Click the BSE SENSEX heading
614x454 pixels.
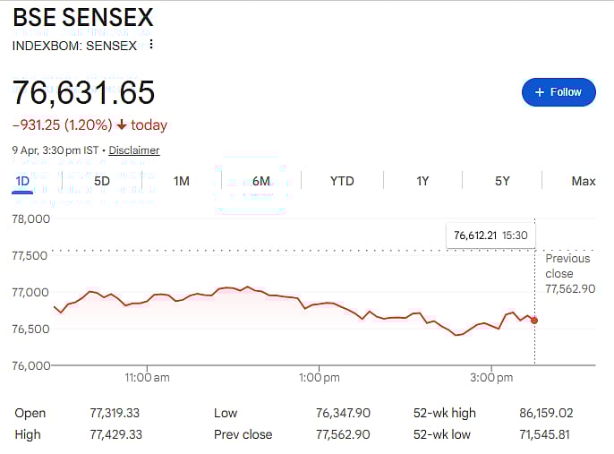pyautogui.click(x=82, y=18)
